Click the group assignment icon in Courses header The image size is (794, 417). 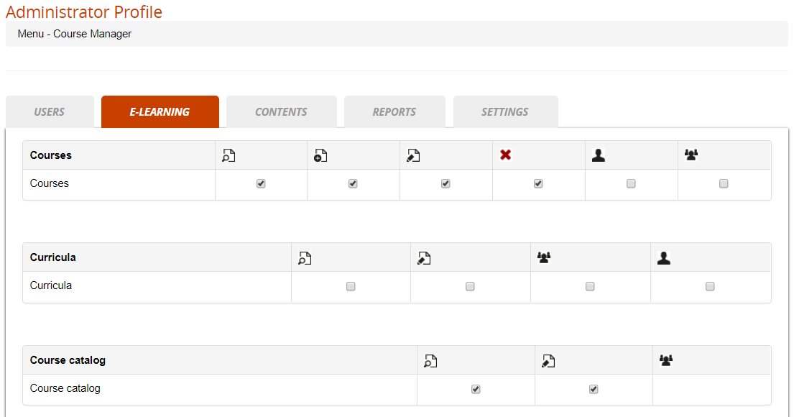pos(691,155)
